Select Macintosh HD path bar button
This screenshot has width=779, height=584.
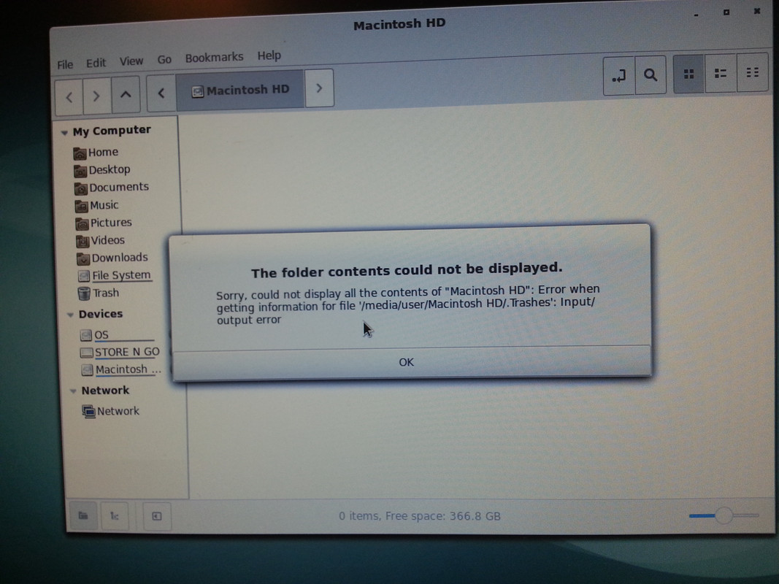click(240, 91)
